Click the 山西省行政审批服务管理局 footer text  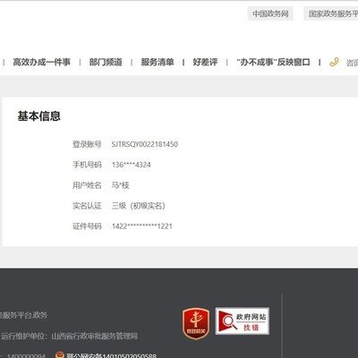tap(95, 337)
